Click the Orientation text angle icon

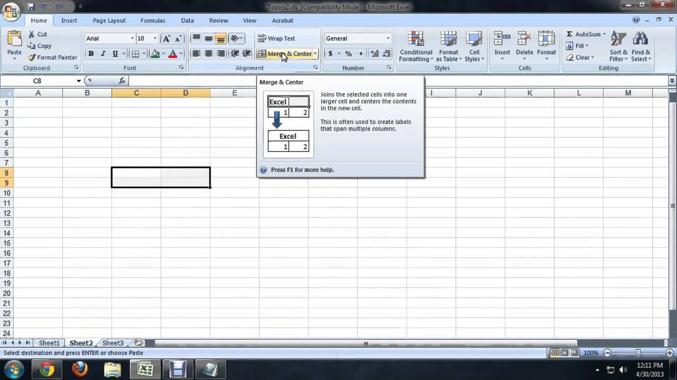pyautogui.click(x=234, y=39)
